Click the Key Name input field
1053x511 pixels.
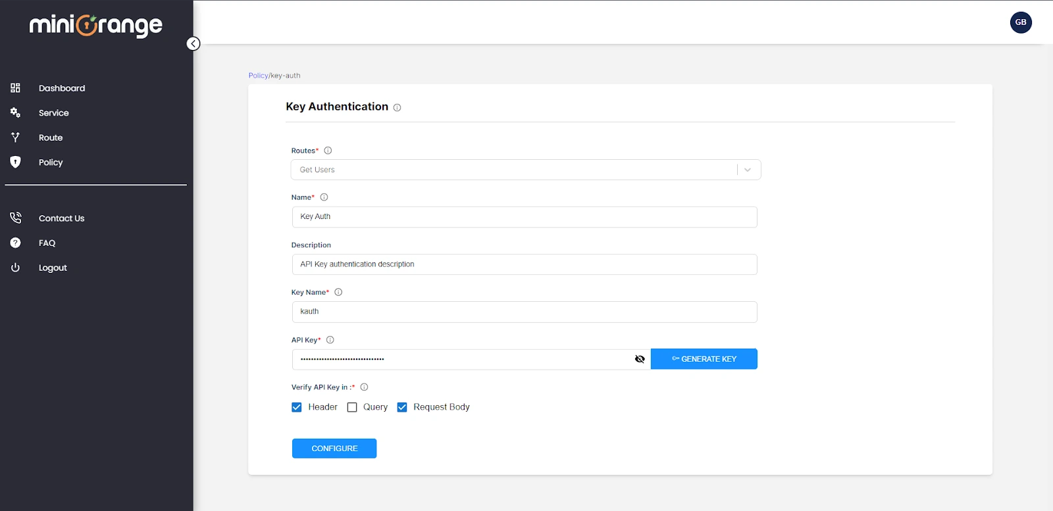click(525, 312)
